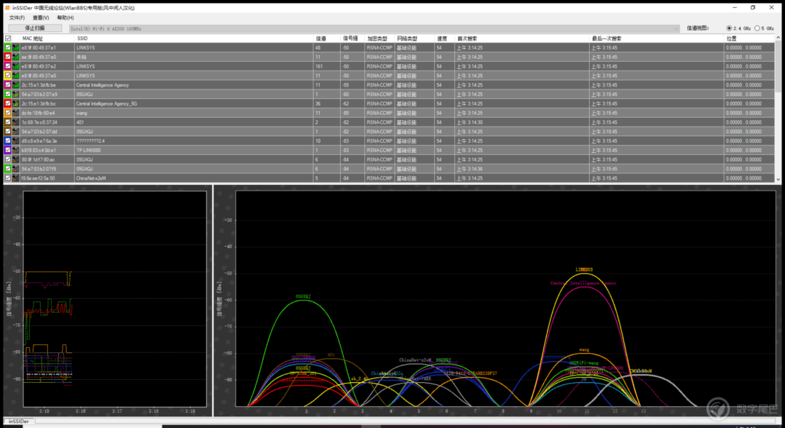The width and height of the screenshot is (785, 428).
Task: Uncheck the TP-LINK888 checkbox
Action: [x=7, y=150]
